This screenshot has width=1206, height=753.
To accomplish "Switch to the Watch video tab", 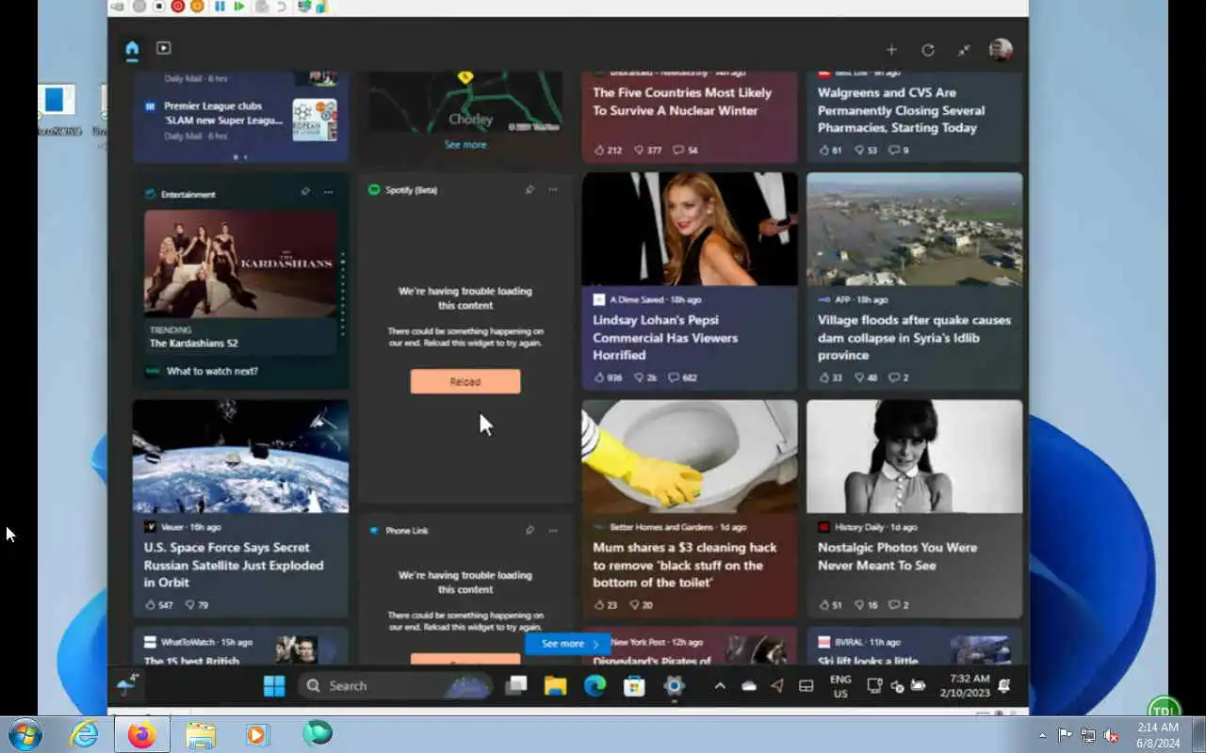I will [x=163, y=48].
